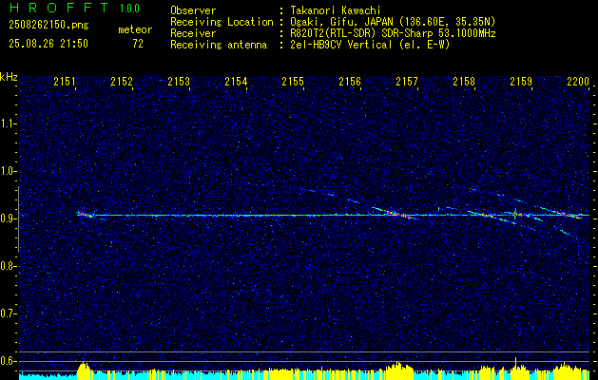Click the Ogaki, Gifu, JAPAN location text
This screenshot has width=598, height=380.
[393, 22]
